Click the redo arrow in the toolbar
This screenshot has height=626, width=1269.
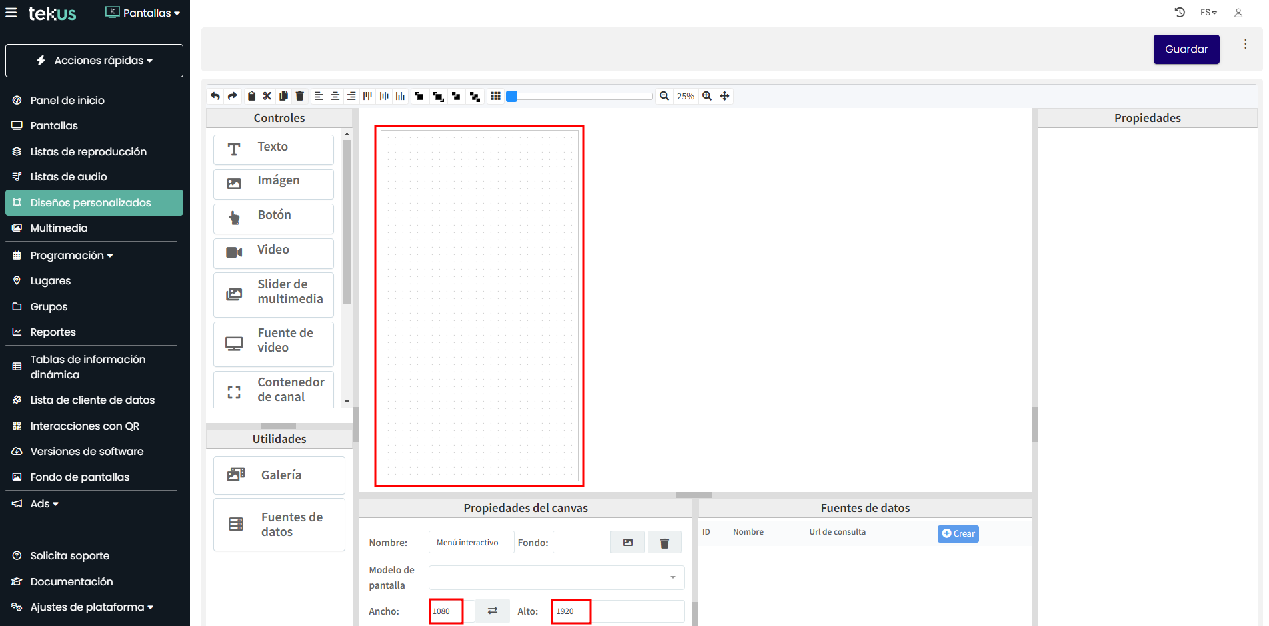[232, 96]
